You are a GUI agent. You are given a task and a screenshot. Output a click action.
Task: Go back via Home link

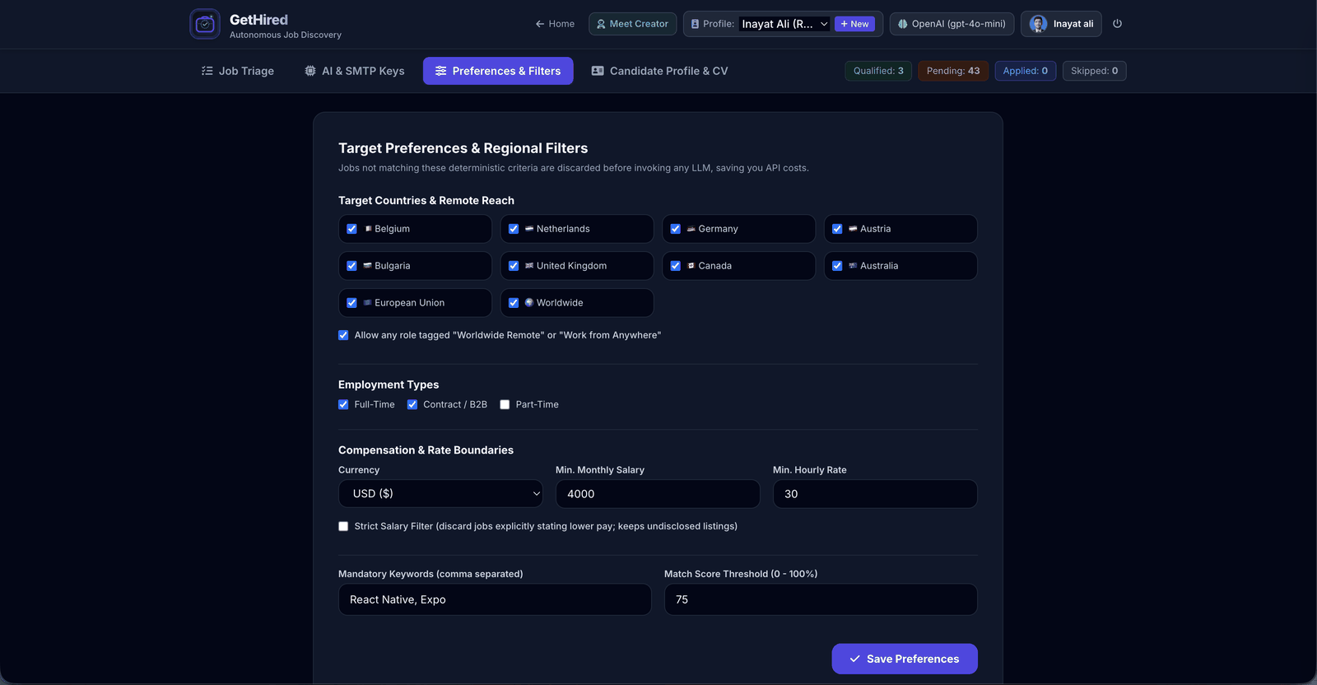tap(555, 24)
